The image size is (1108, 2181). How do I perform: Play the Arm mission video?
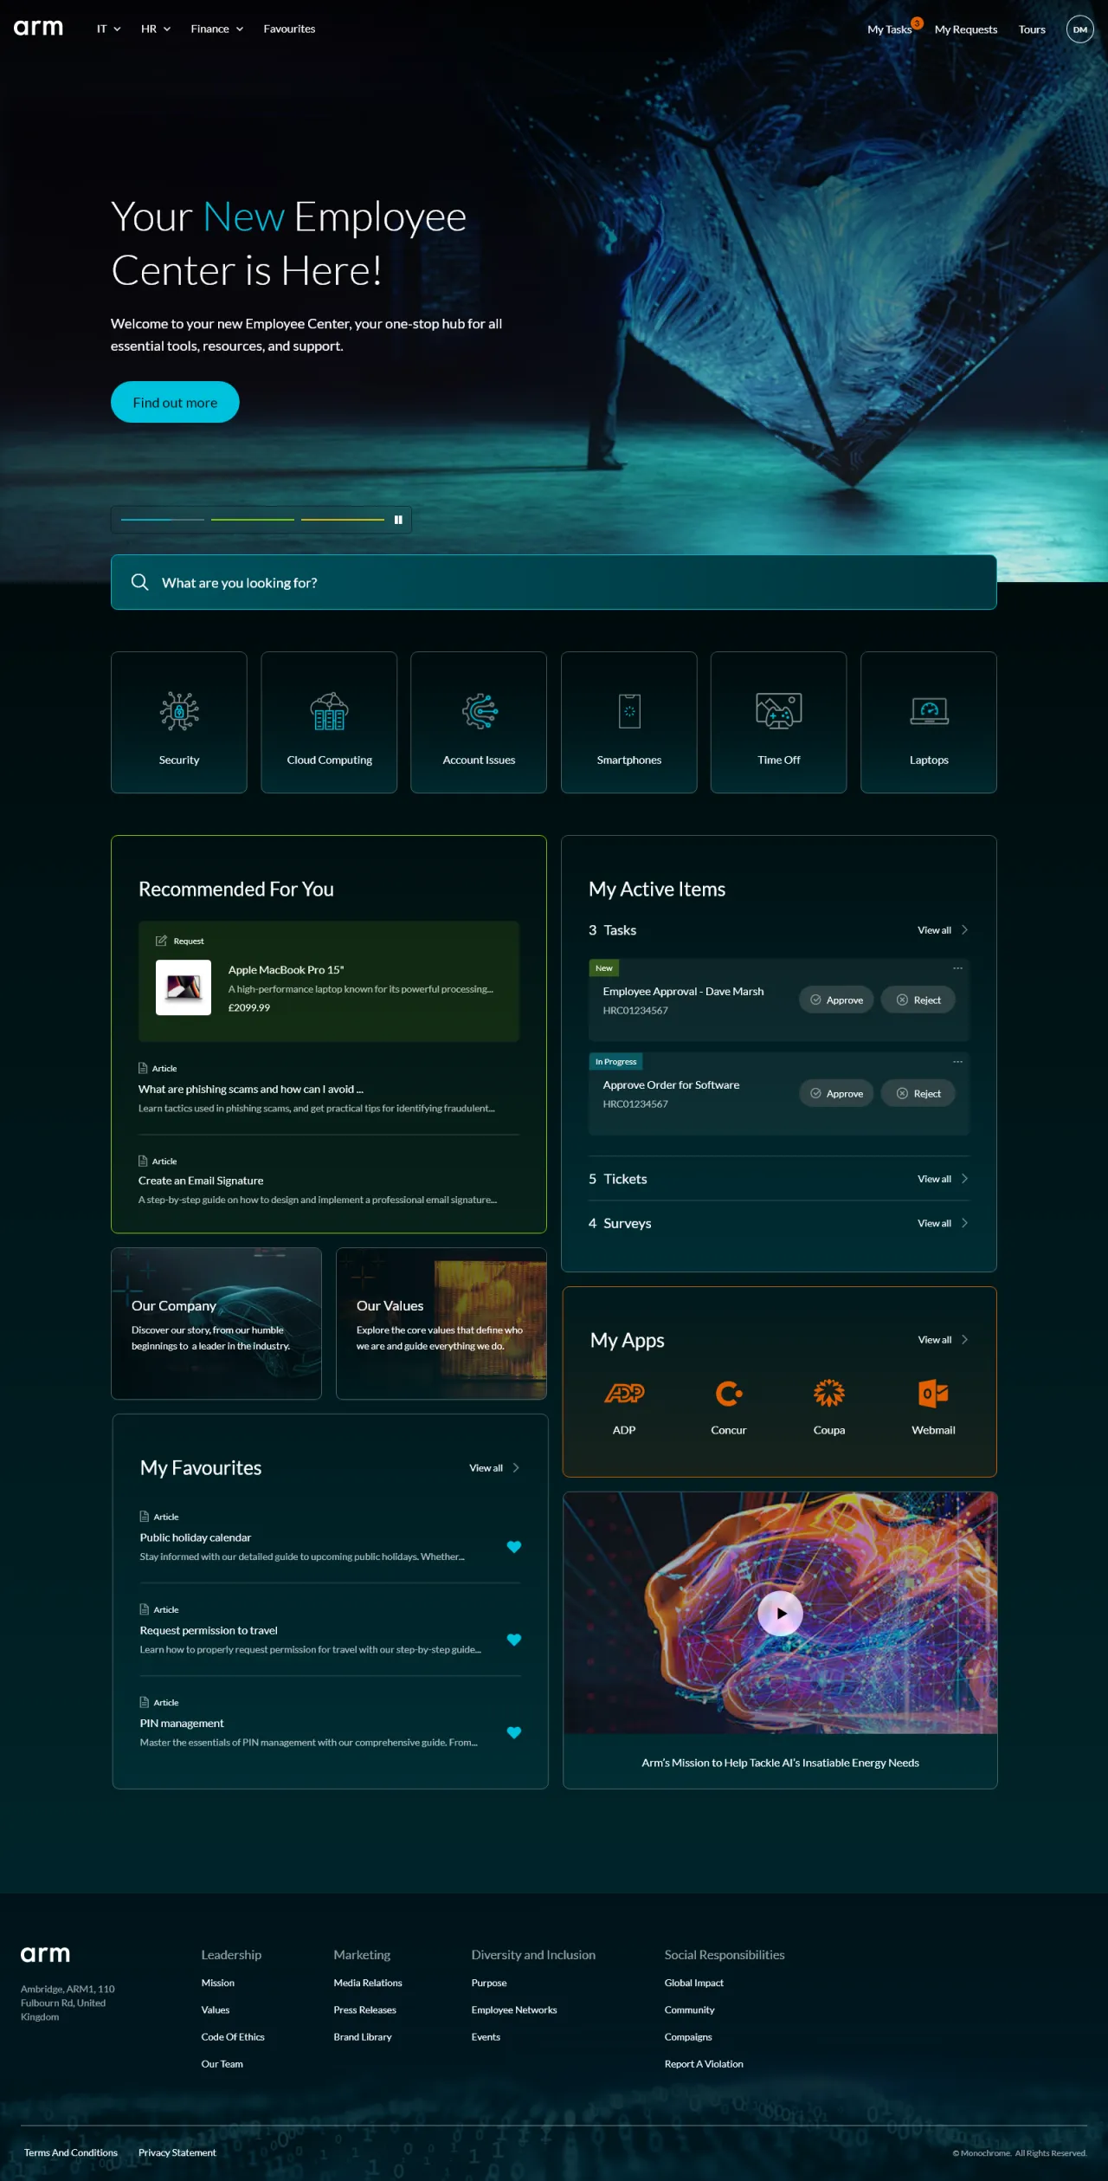(780, 1614)
